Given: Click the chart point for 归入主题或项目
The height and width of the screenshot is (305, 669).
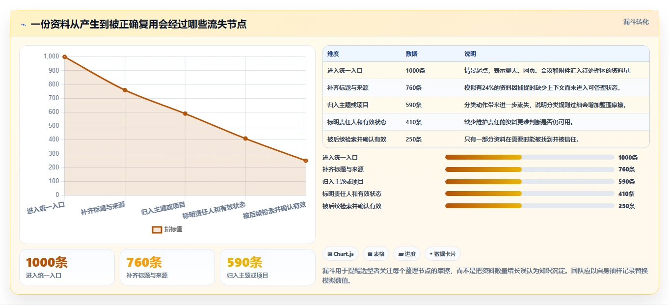Looking at the screenshot, I should (185, 113).
